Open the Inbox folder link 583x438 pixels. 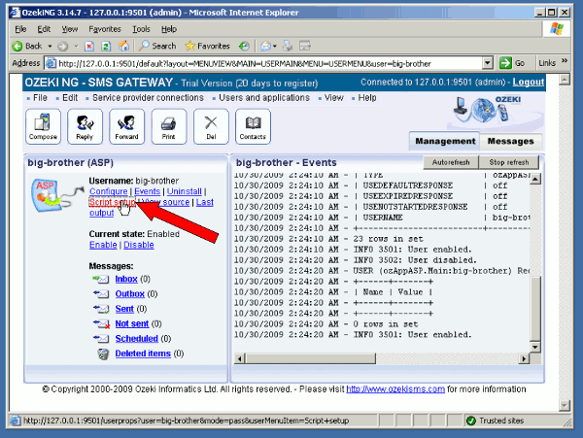(x=126, y=279)
